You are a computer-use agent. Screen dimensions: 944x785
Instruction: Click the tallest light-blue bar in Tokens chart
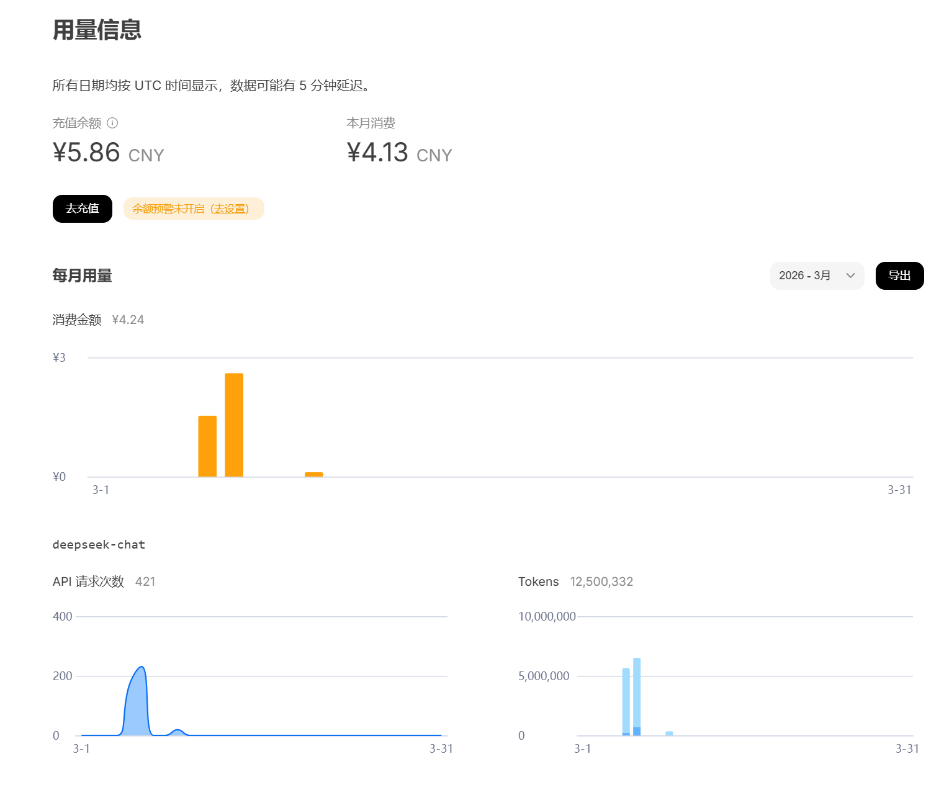(637, 695)
